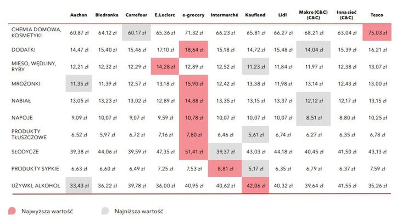This screenshot has height=222, width=408.
Task: Click the UŻYWKI, ALKOHOL row label
Action: [35, 186]
